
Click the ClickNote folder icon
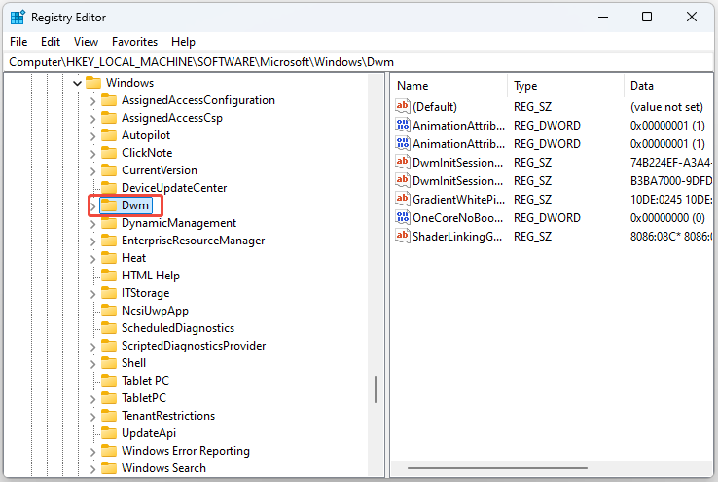(x=109, y=153)
